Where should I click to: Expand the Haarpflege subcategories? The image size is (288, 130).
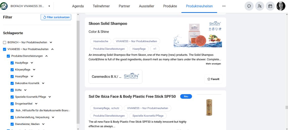pyautogui.click(x=32, y=76)
